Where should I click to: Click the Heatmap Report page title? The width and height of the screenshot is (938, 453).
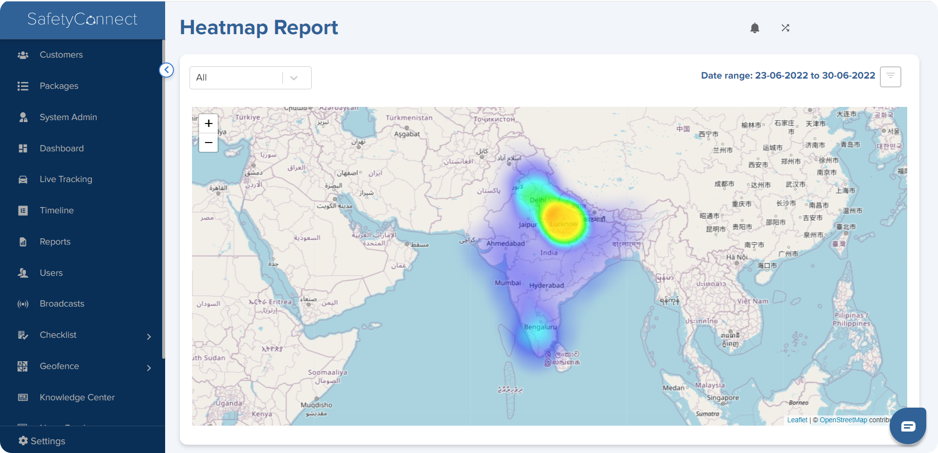[259, 28]
